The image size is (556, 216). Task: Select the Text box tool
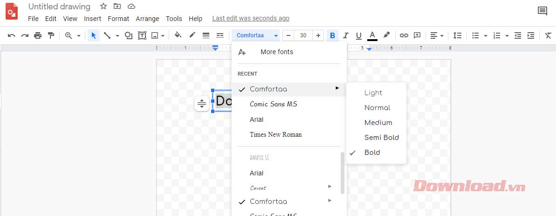142,35
